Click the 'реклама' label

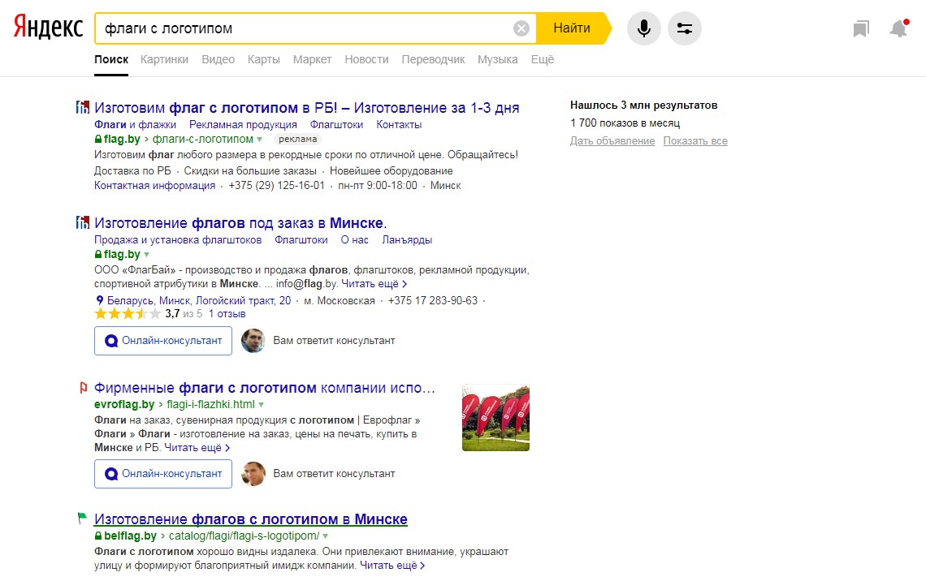coord(297,140)
